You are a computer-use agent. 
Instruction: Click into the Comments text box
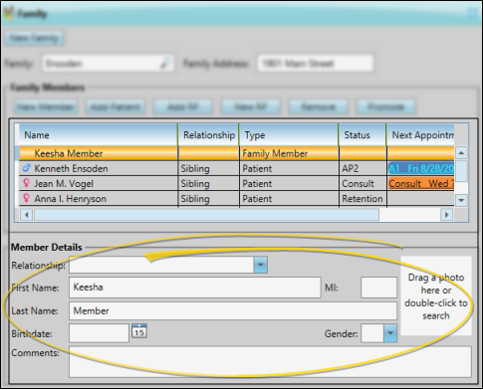(x=270, y=361)
